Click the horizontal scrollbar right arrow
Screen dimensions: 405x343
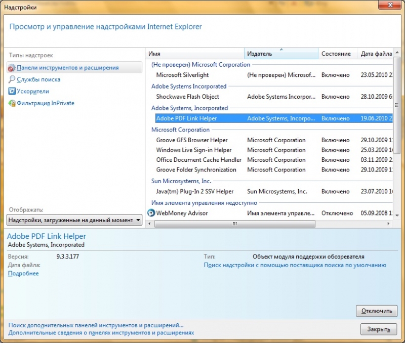click(388, 224)
